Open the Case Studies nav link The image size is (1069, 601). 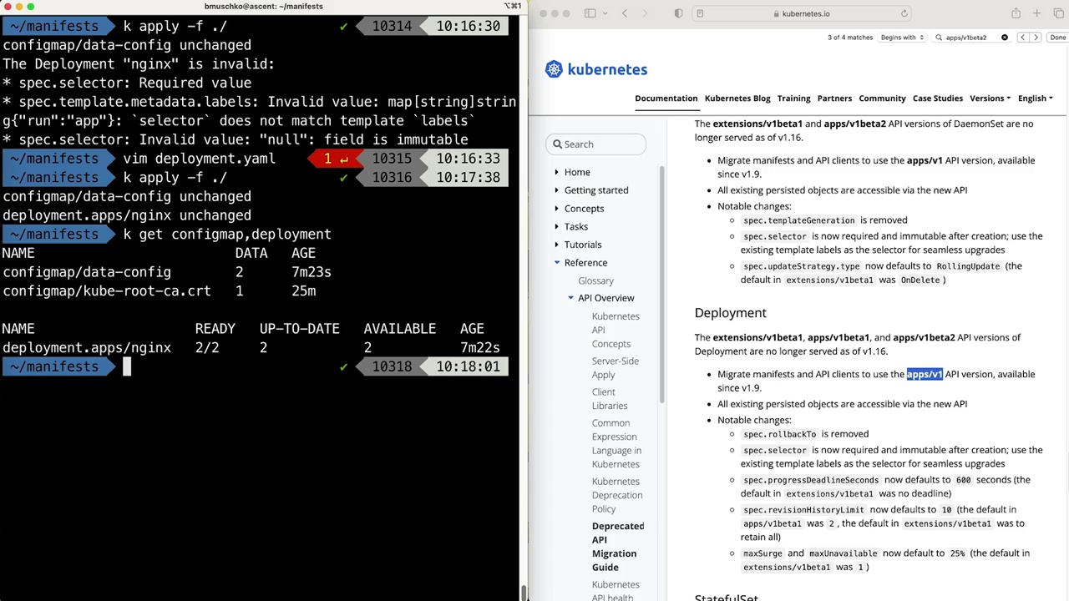click(937, 98)
